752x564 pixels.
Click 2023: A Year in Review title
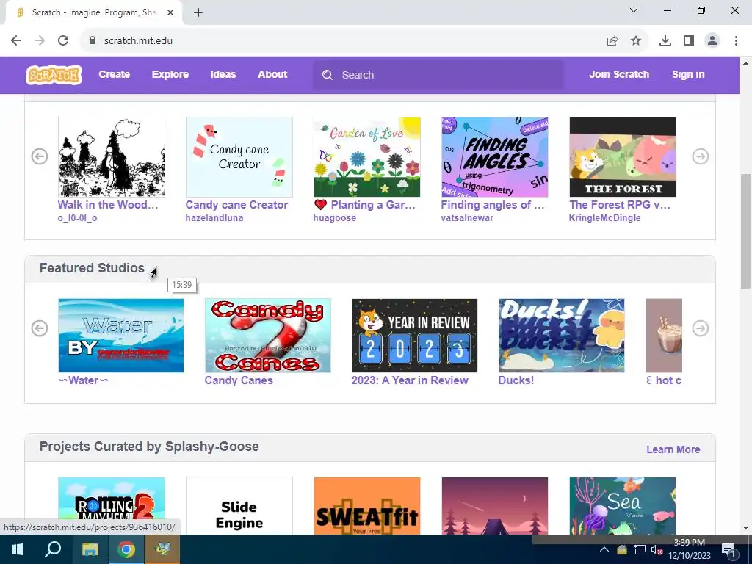410,380
